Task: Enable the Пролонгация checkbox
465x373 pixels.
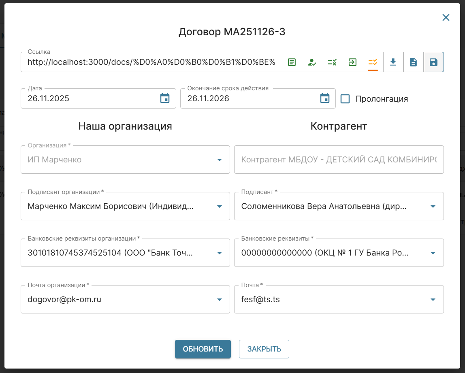Action: [345, 99]
